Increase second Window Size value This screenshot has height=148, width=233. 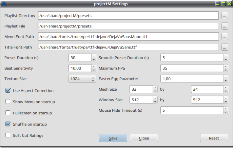(x=226, y=98)
